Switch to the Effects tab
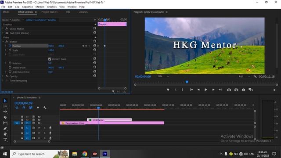Viewport: 281px width, 158px height. 6,12
